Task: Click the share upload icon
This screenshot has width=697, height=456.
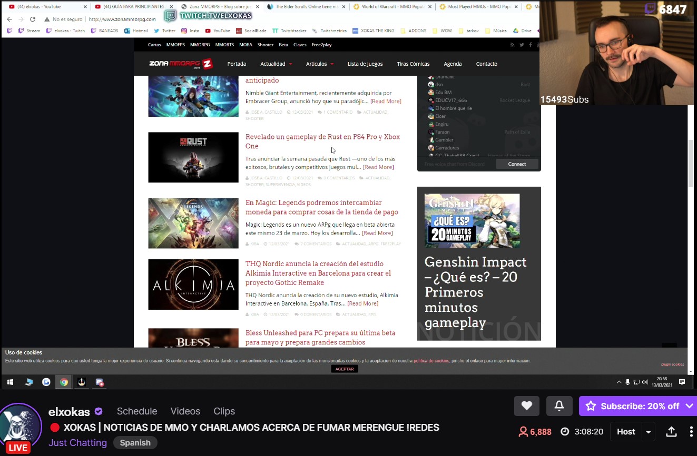Action: coord(671,432)
